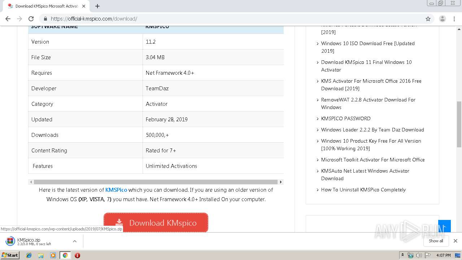Open Windows Explorer folder from taskbar
Screen dimensions: 462x260
[x=41, y=255]
